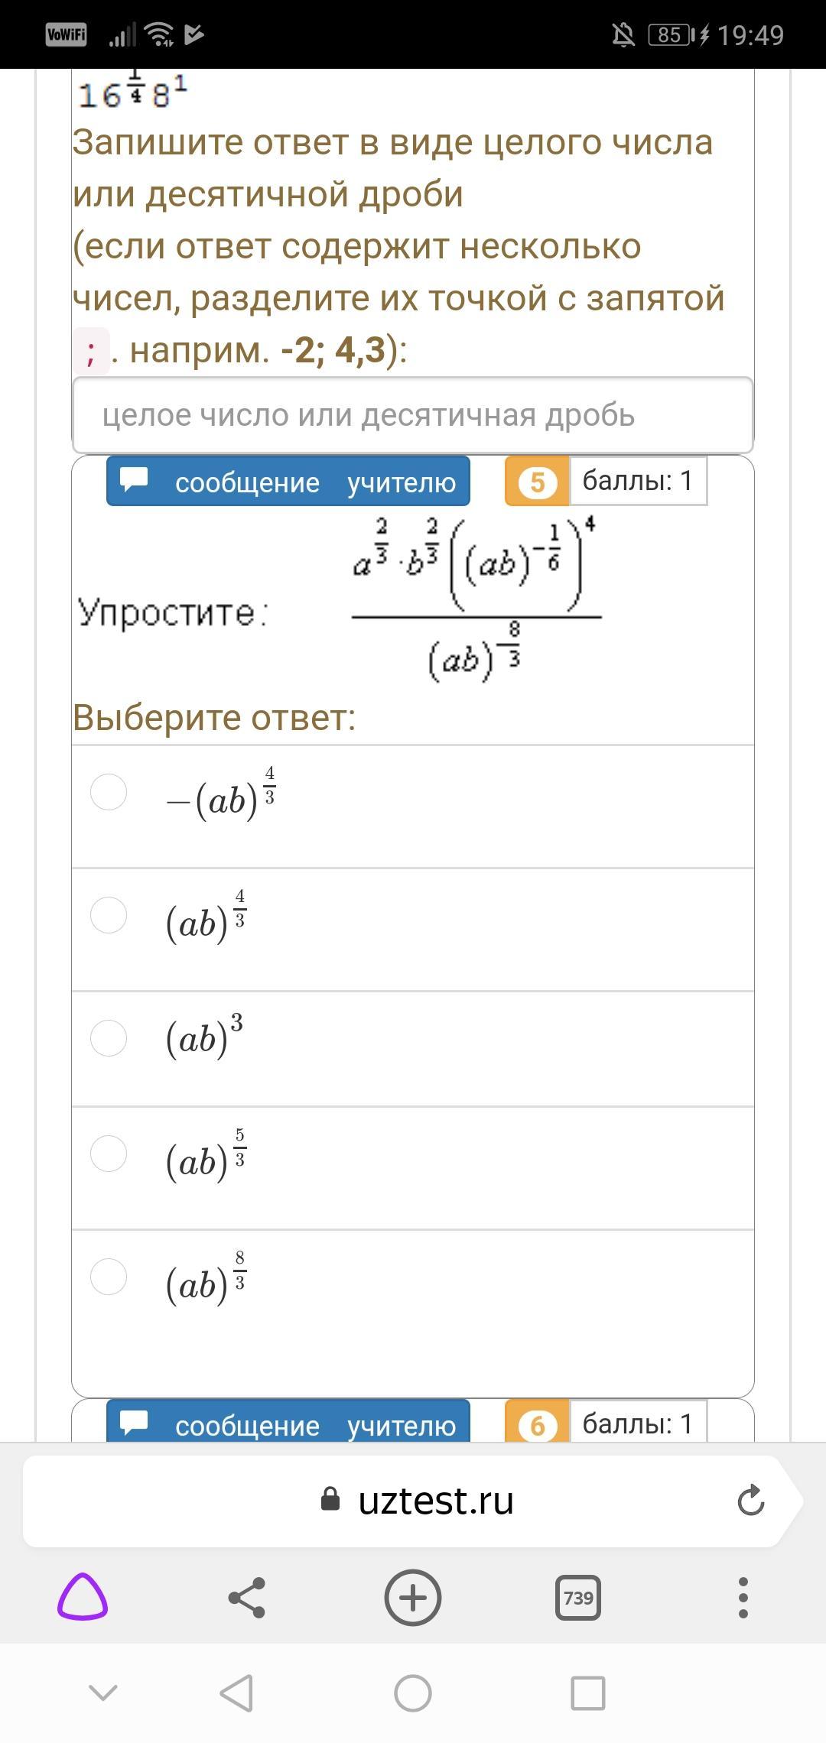Tap the Android recent apps button
Screen dimensions: 826x1743
(x=588, y=1693)
